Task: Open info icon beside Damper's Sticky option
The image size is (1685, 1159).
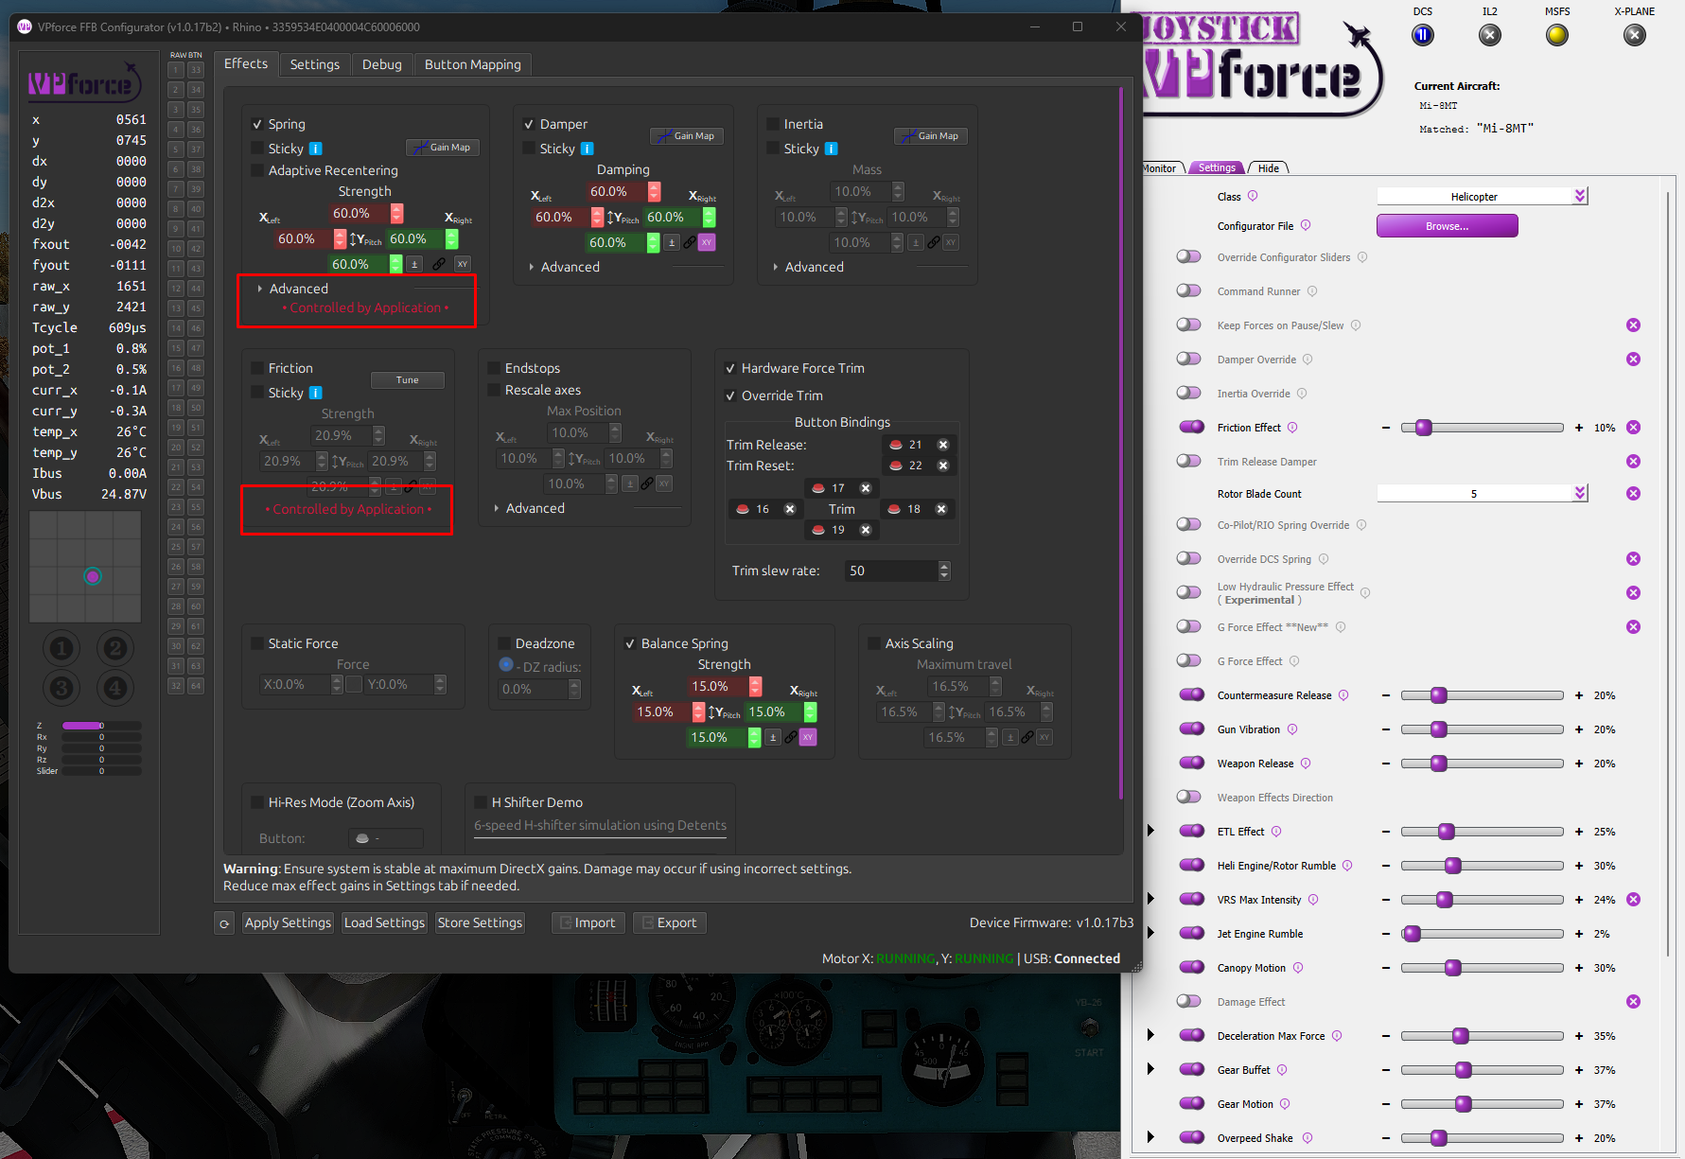Action: coord(588,149)
